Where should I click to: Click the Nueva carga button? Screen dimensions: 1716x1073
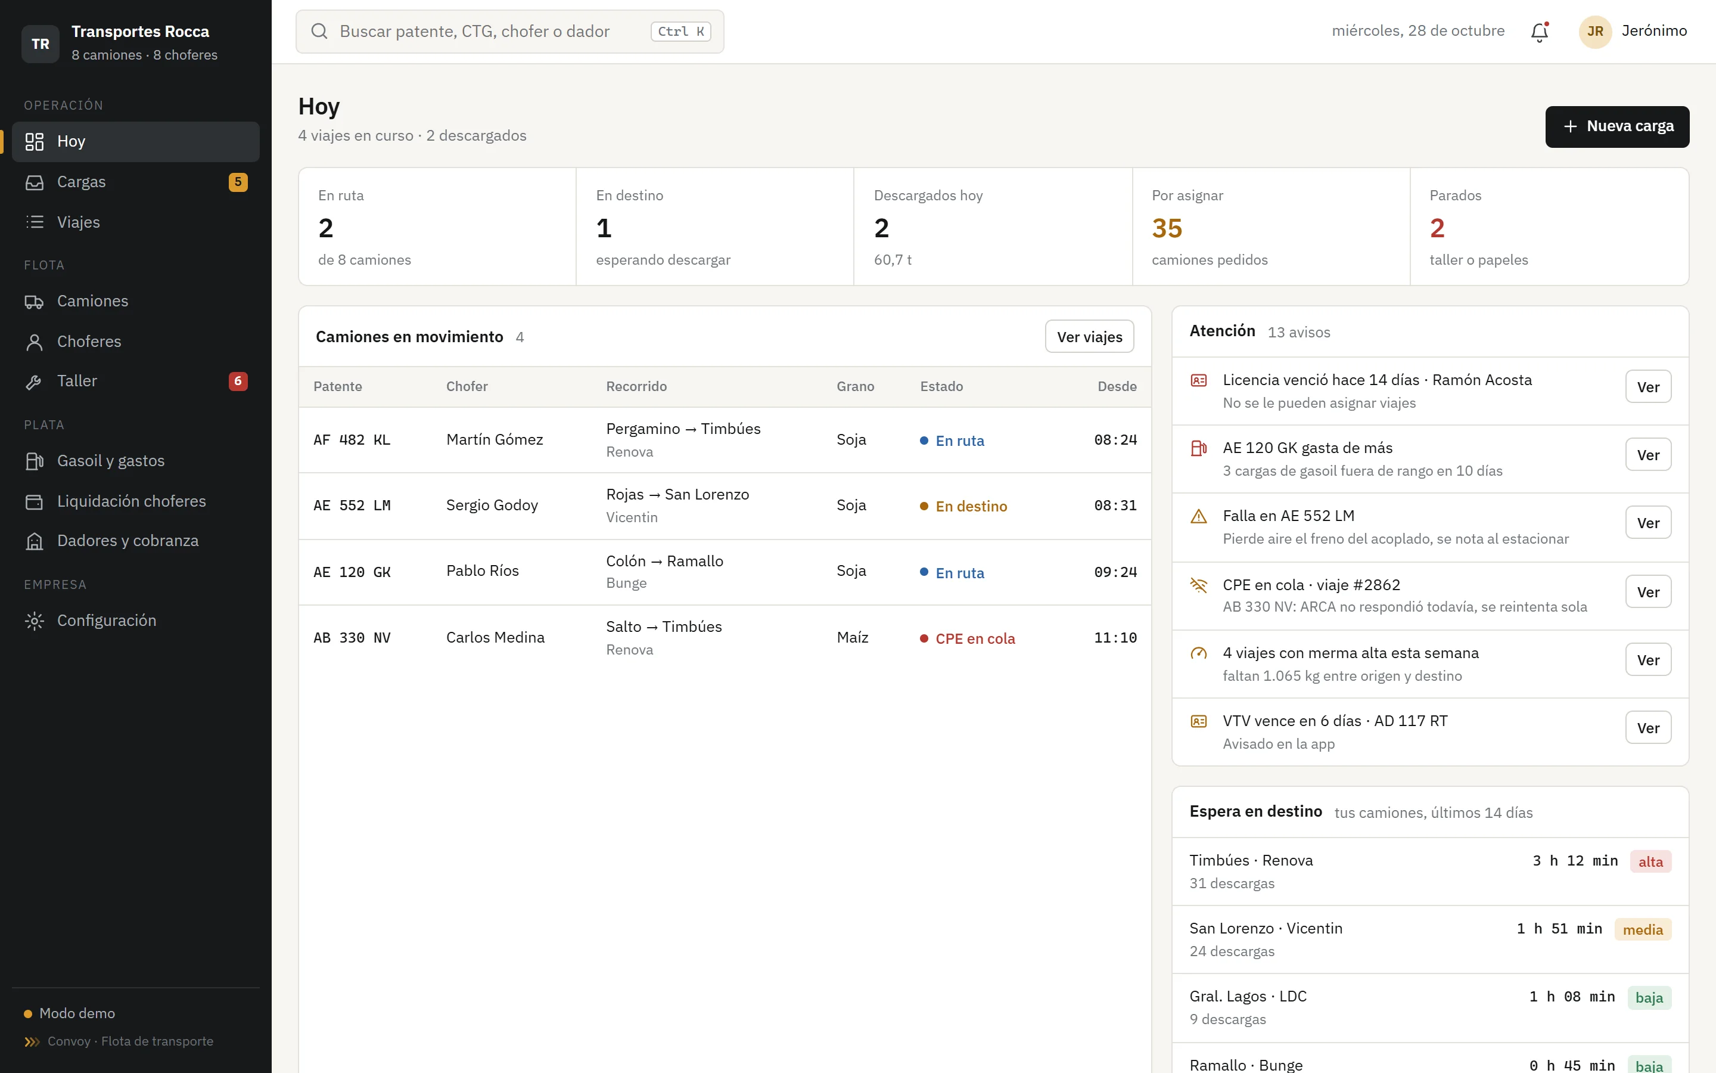[x=1616, y=126]
